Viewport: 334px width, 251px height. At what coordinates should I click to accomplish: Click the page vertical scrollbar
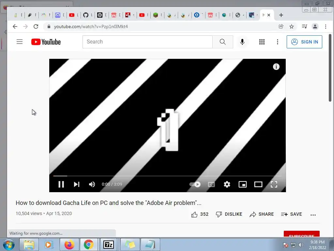(330, 68)
